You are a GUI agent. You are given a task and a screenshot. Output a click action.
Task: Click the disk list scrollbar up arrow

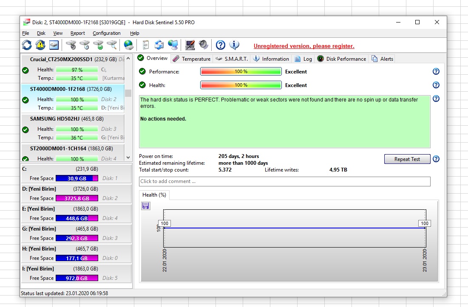tap(128, 59)
